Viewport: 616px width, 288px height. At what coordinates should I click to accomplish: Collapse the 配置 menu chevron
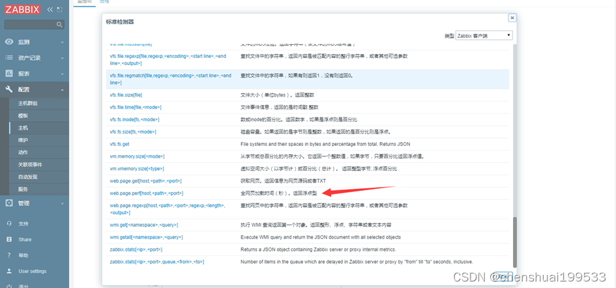(62, 89)
